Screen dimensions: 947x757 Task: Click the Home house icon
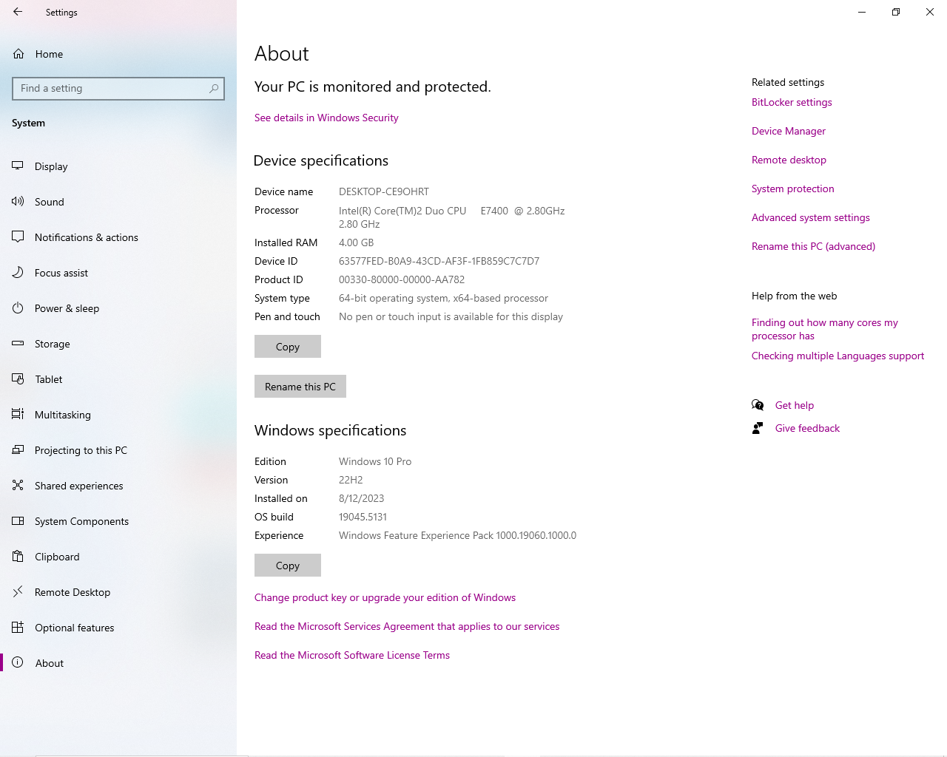pos(18,54)
